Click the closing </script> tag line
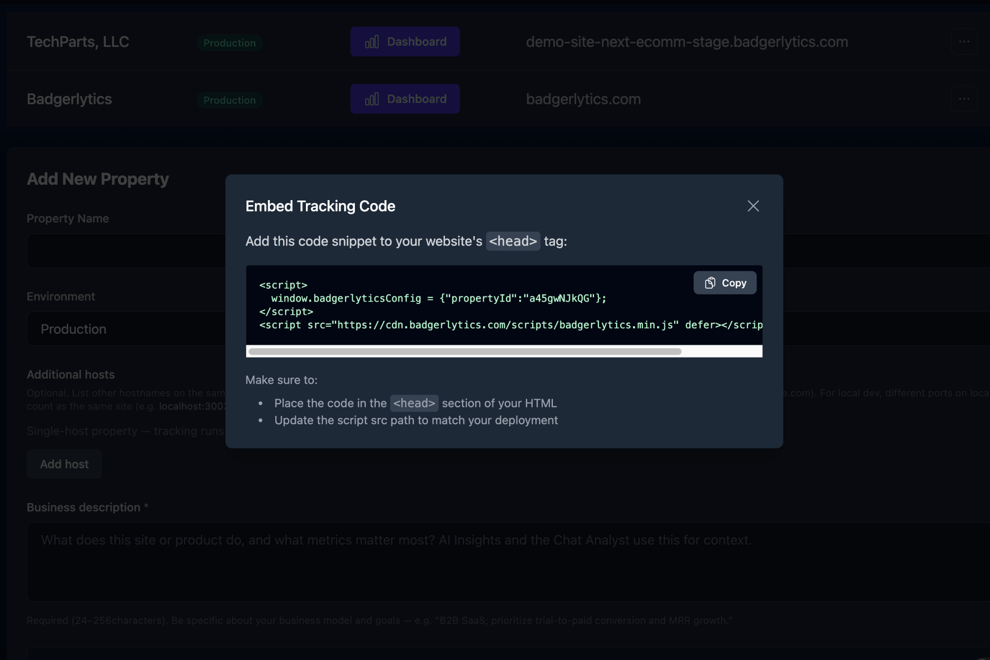 pos(286,311)
